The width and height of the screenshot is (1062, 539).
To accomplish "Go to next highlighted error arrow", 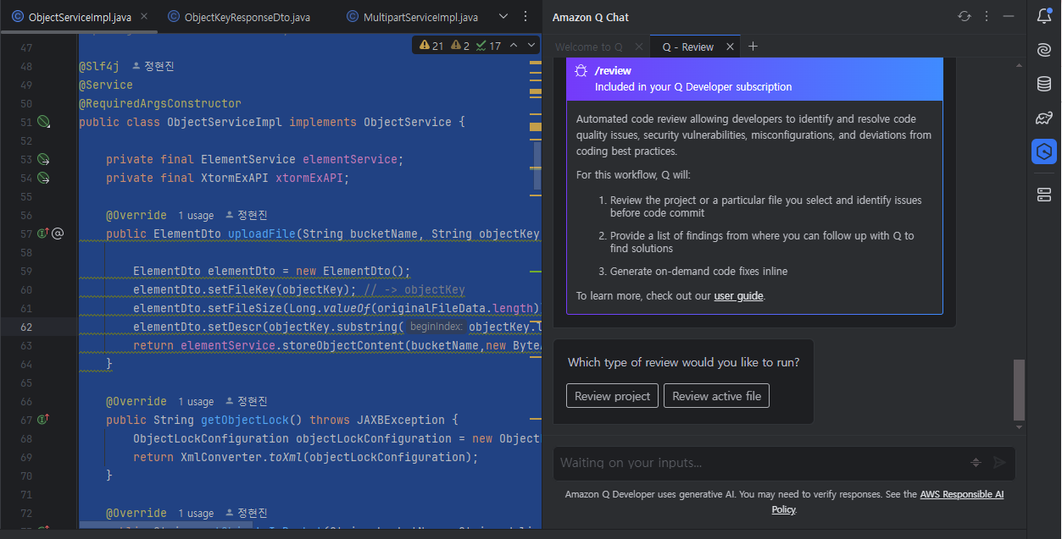I will pos(531,45).
